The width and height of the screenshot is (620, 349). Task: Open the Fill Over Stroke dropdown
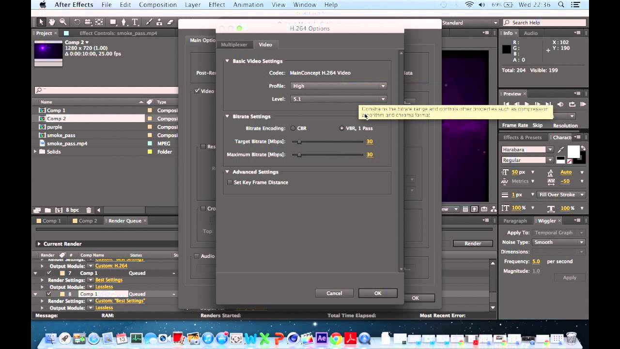click(561, 195)
